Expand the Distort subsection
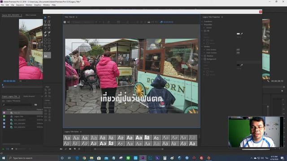This screenshot has width=287, height=161. pos(204,28)
